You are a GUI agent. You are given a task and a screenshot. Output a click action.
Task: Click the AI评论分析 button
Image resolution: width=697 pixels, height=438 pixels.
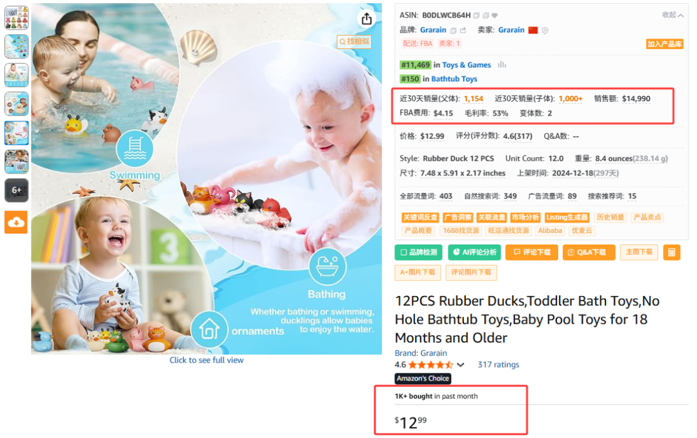tap(474, 252)
